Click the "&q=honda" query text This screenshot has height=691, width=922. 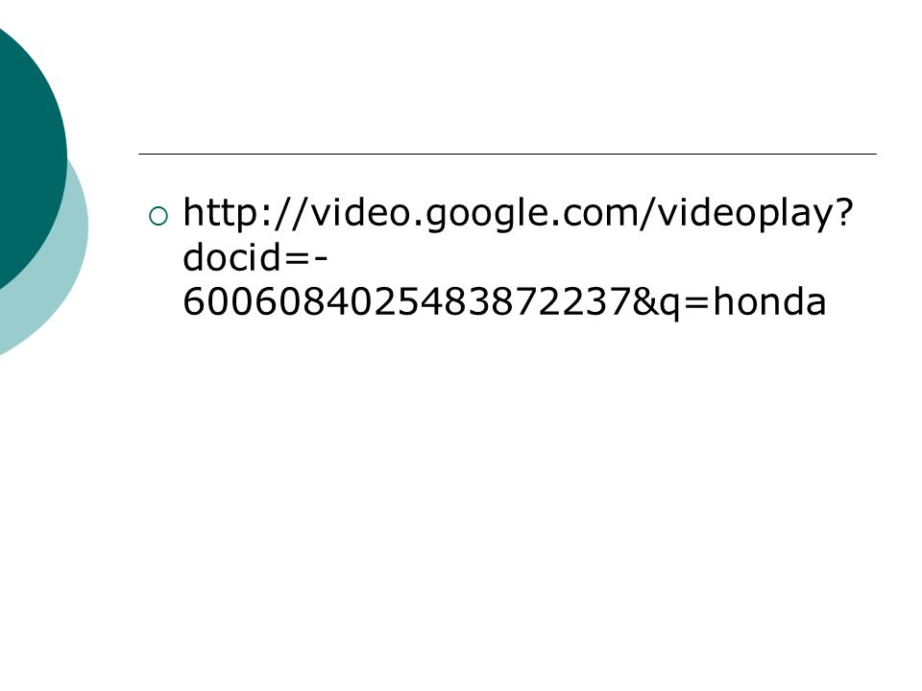729,302
